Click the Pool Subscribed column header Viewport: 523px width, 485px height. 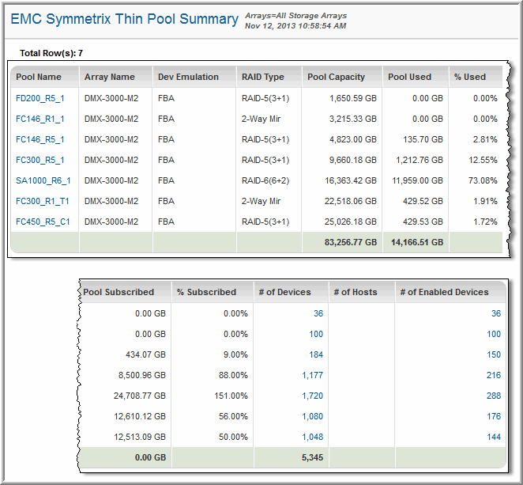[119, 292]
